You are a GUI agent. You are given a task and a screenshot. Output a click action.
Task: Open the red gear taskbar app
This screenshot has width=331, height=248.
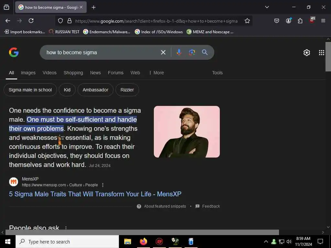click(159, 242)
